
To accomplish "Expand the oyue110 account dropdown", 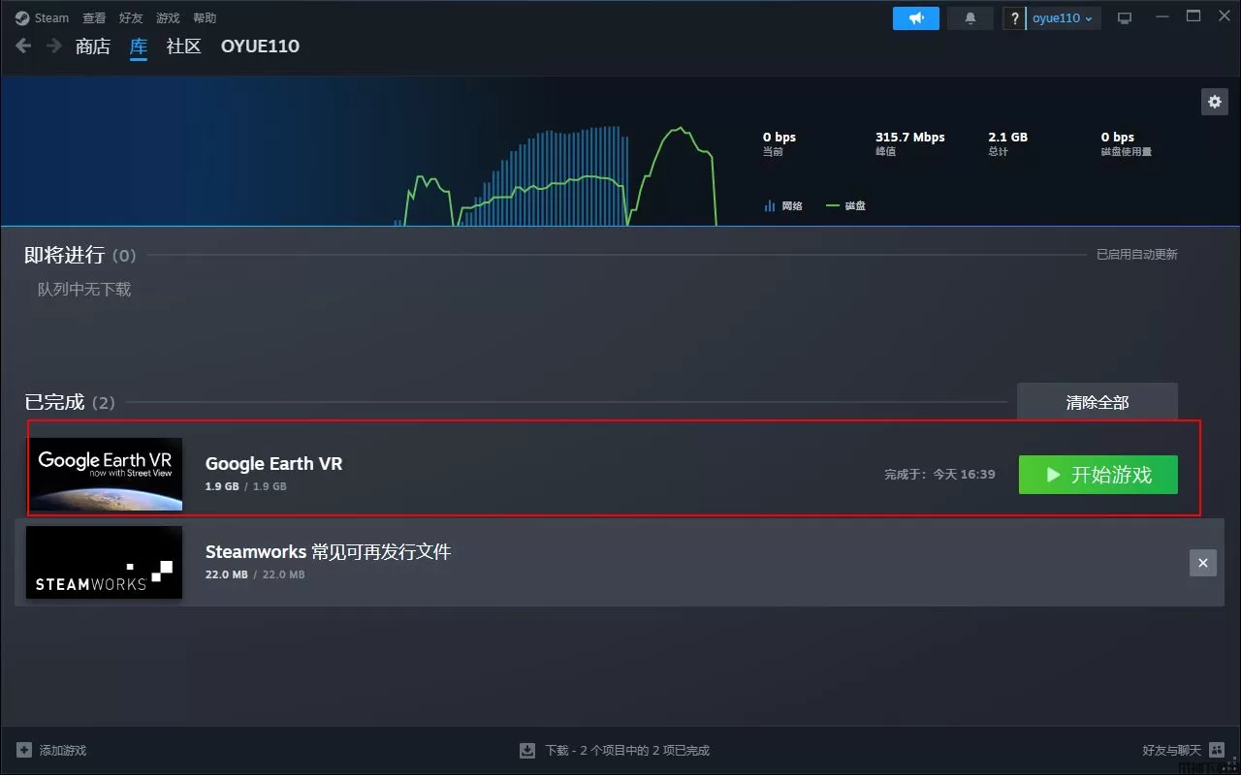I will point(1063,18).
